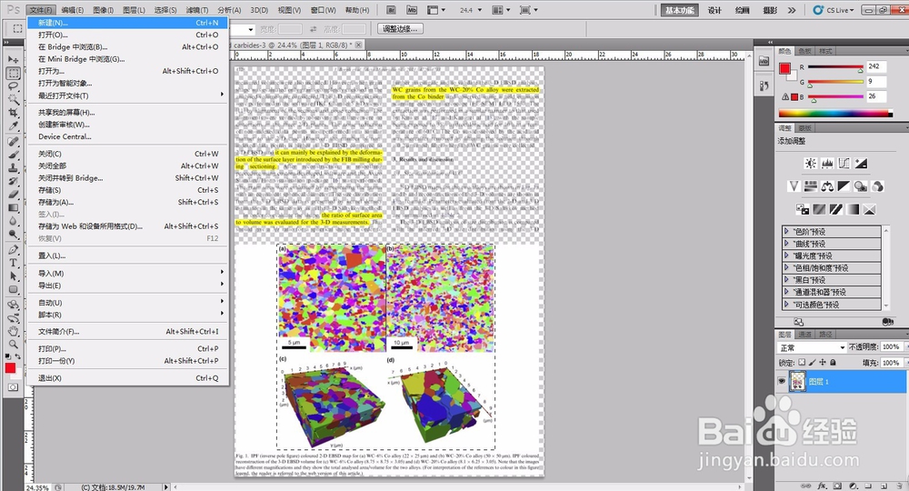The height and width of the screenshot is (491, 909).
Task: Click the color spectrum ramp bar
Action: (835, 114)
